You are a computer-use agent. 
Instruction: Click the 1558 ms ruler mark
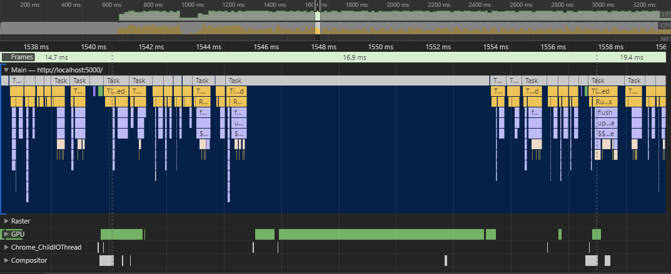605,46
